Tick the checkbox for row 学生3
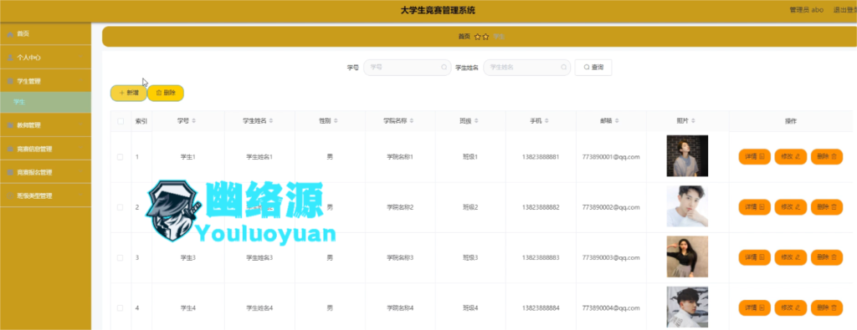The width and height of the screenshot is (857, 330). pyautogui.click(x=121, y=257)
